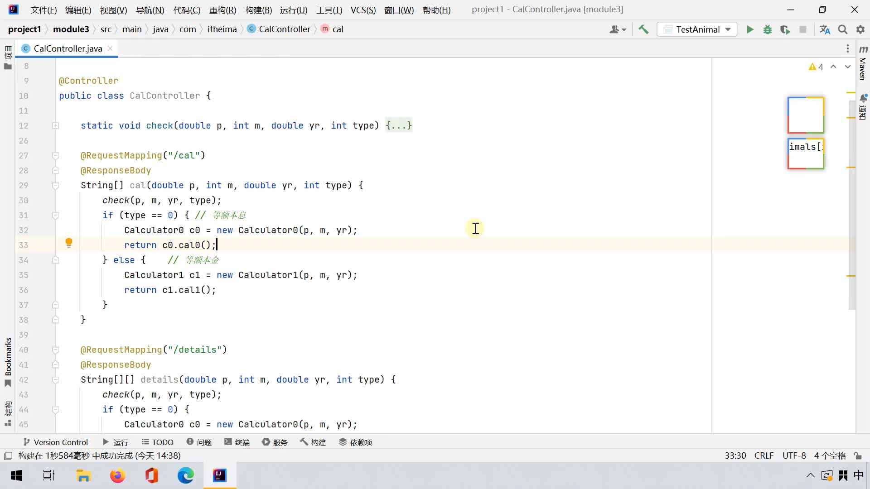Open Notifications bell panel

click(x=863, y=107)
